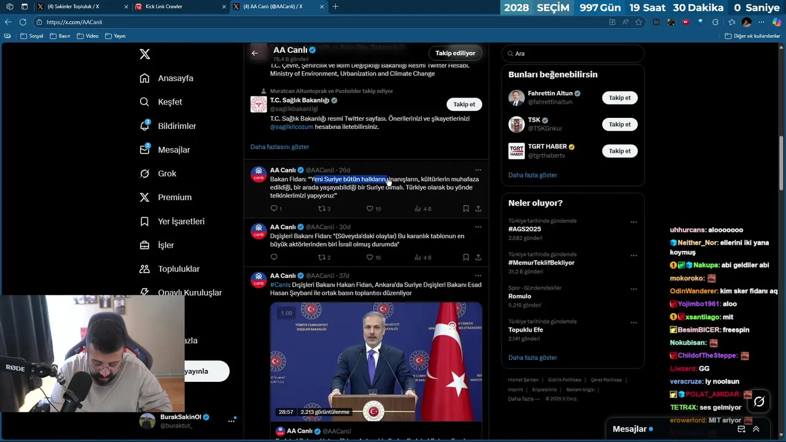This screenshot has height=442, width=786.
Task: Open @saglikilcozum mention link
Action: [292, 127]
